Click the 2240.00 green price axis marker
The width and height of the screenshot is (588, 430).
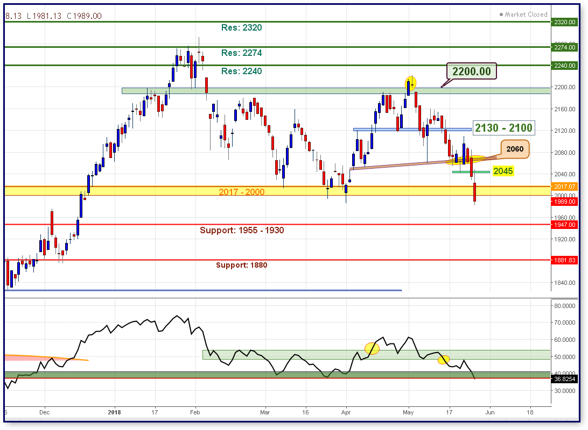click(563, 66)
